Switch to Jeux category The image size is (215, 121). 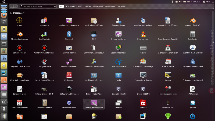click(80, 6)
